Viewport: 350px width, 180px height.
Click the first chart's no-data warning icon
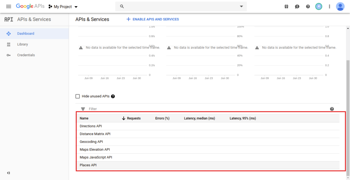[81, 48]
